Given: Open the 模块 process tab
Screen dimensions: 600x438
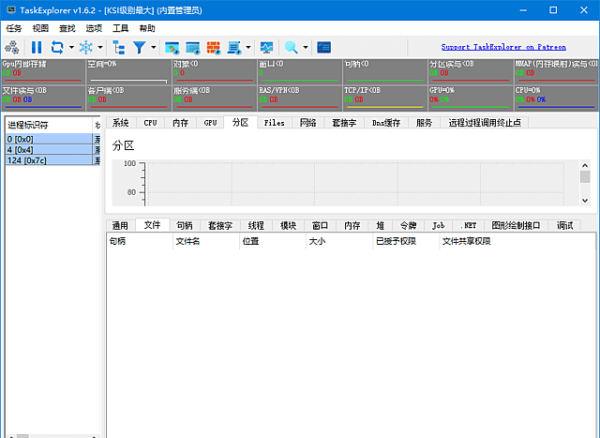Looking at the screenshot, I should click(288, 225).
